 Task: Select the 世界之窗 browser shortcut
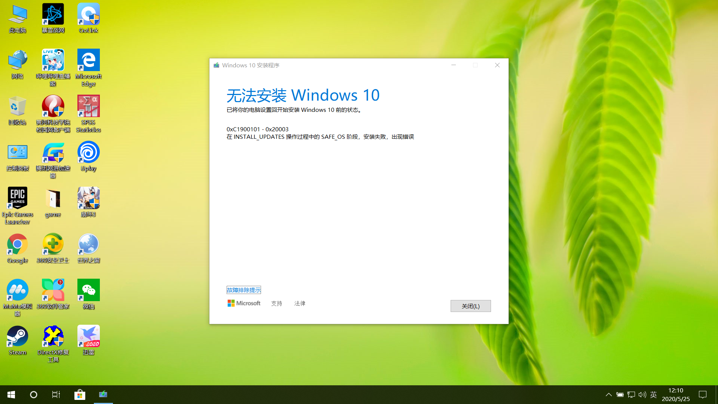tap(89, 248)
